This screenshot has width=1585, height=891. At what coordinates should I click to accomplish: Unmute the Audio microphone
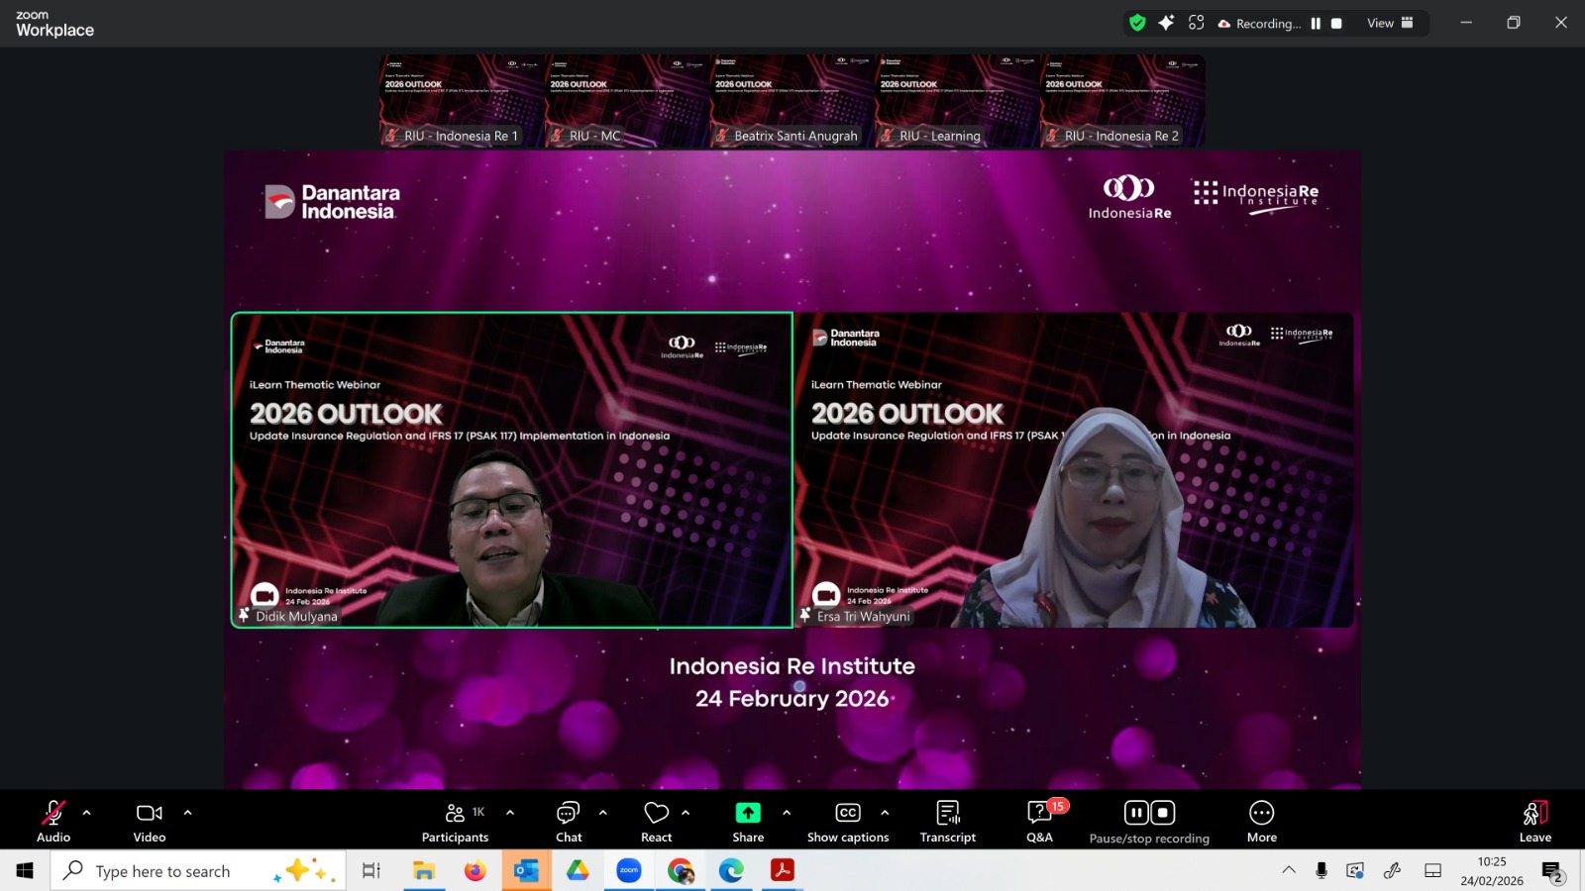[53, 822]
